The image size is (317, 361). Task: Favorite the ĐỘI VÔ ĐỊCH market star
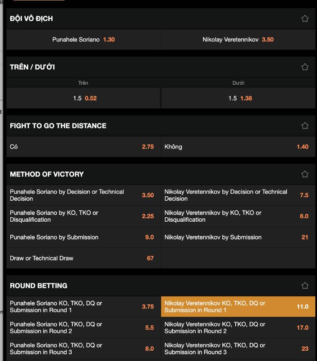305,19
